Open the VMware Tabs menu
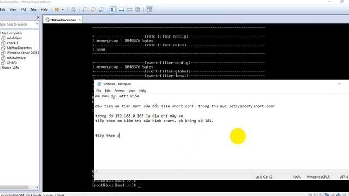The width and height of the screenshot is (349, 196). coord(33,10)
